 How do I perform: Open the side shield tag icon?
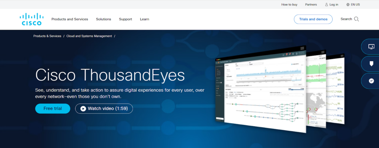pos(372,64)
